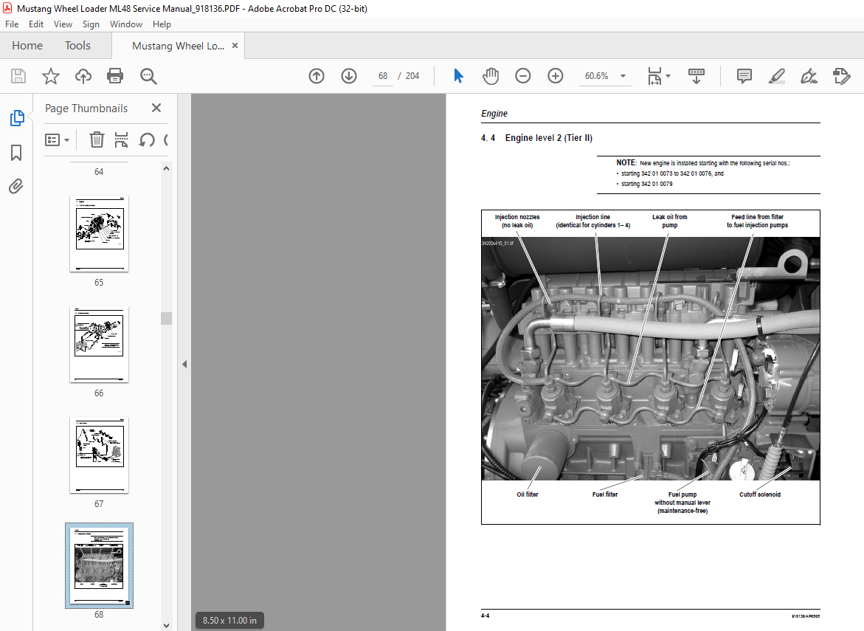The image size is (864, 631).
Task: Open Page Thumbnails sidebar icon
Action: pyautogui.click(x=16, y=118)
